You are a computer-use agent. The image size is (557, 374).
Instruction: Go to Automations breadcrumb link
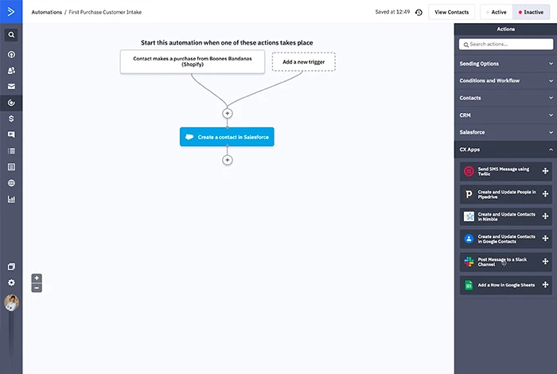46,12
